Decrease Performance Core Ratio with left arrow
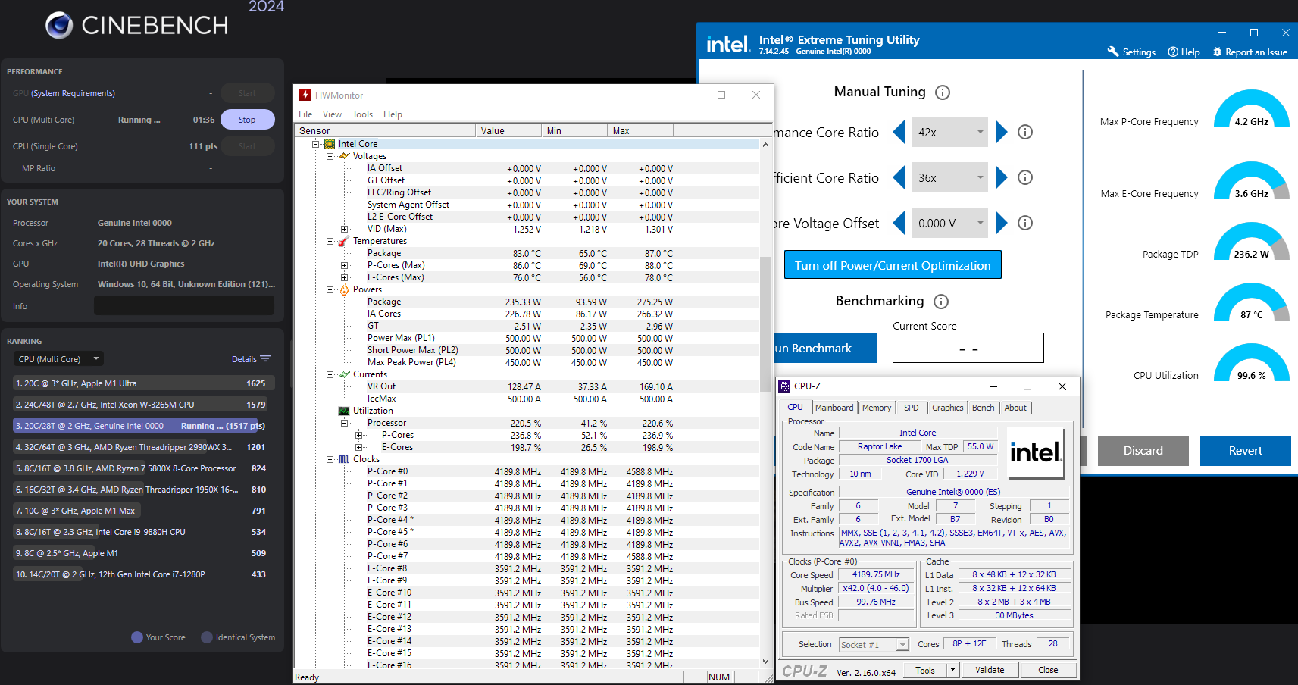This screenshot has height=685, width=1298. [899, 132]
